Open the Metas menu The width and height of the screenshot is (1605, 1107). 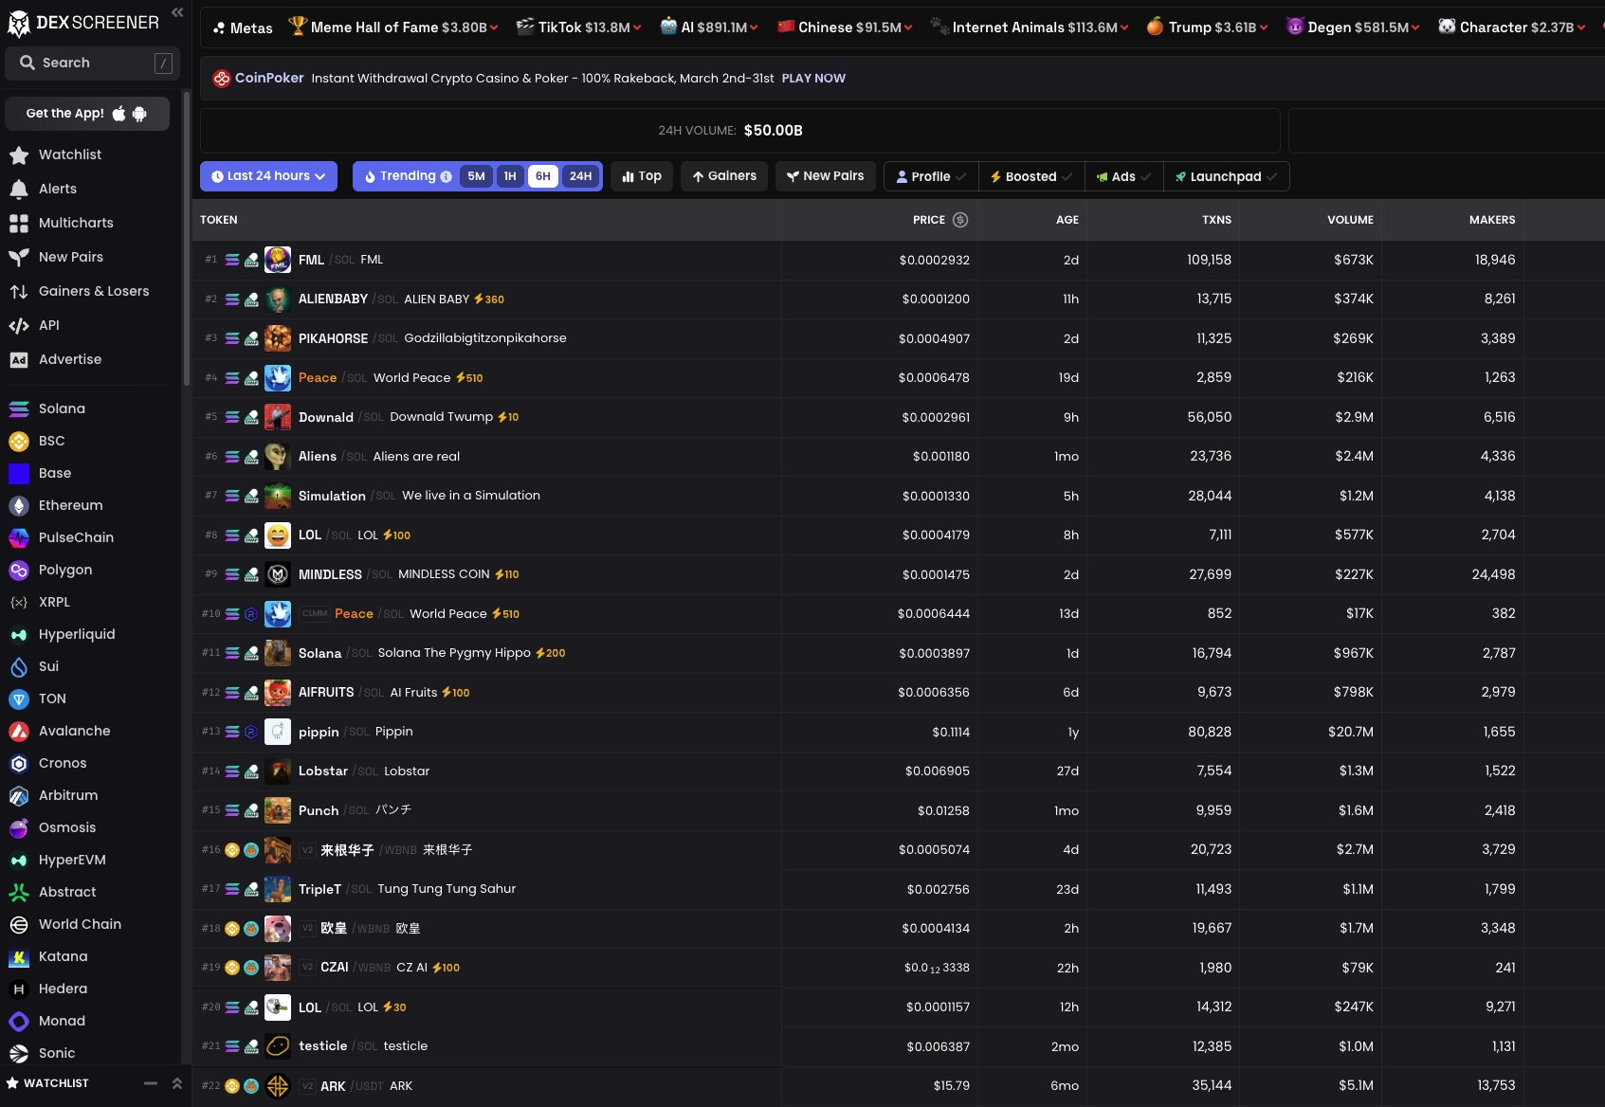click(243, 28)
